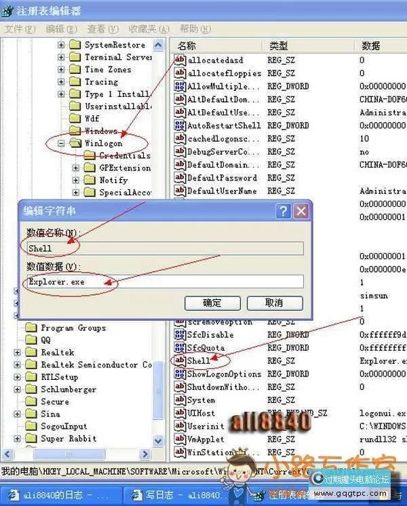The width and height of the screenshot is (407, 506).
Task: Click the tree scroll up arrow
Action: pos(158,45)
